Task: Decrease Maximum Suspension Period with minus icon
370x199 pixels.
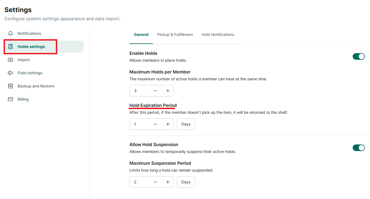Action: point(155,182)
